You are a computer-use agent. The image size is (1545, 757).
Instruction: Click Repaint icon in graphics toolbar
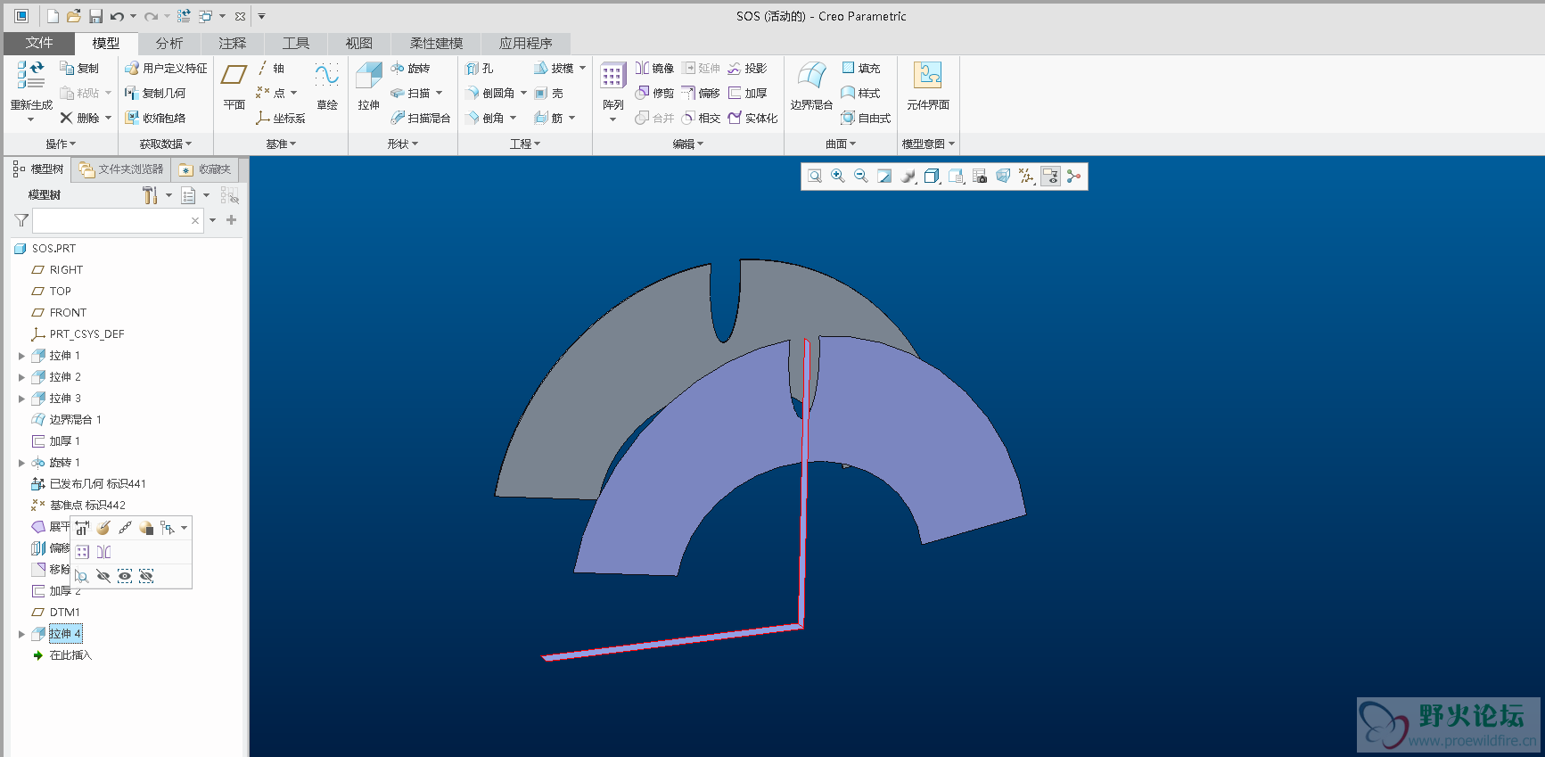coord(884,177)
